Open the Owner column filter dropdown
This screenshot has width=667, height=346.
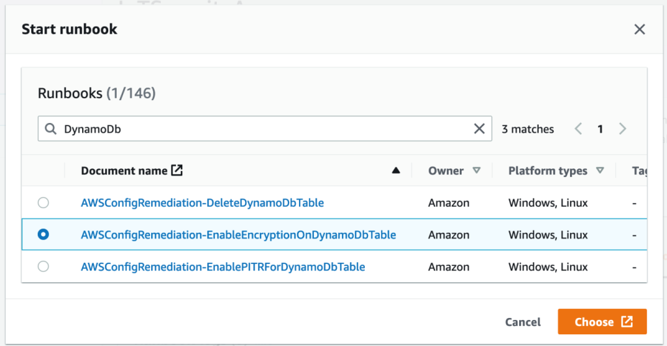click(x=476, y=170)
